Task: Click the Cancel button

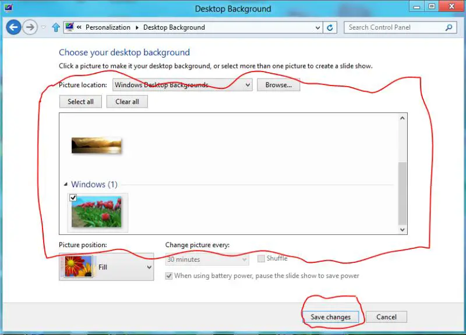Action: coord(386,317)
